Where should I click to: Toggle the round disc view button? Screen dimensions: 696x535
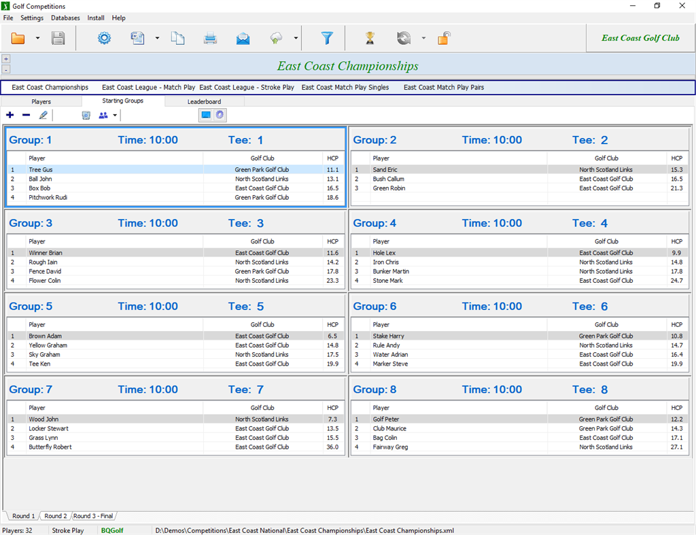[x=220, y=116]
